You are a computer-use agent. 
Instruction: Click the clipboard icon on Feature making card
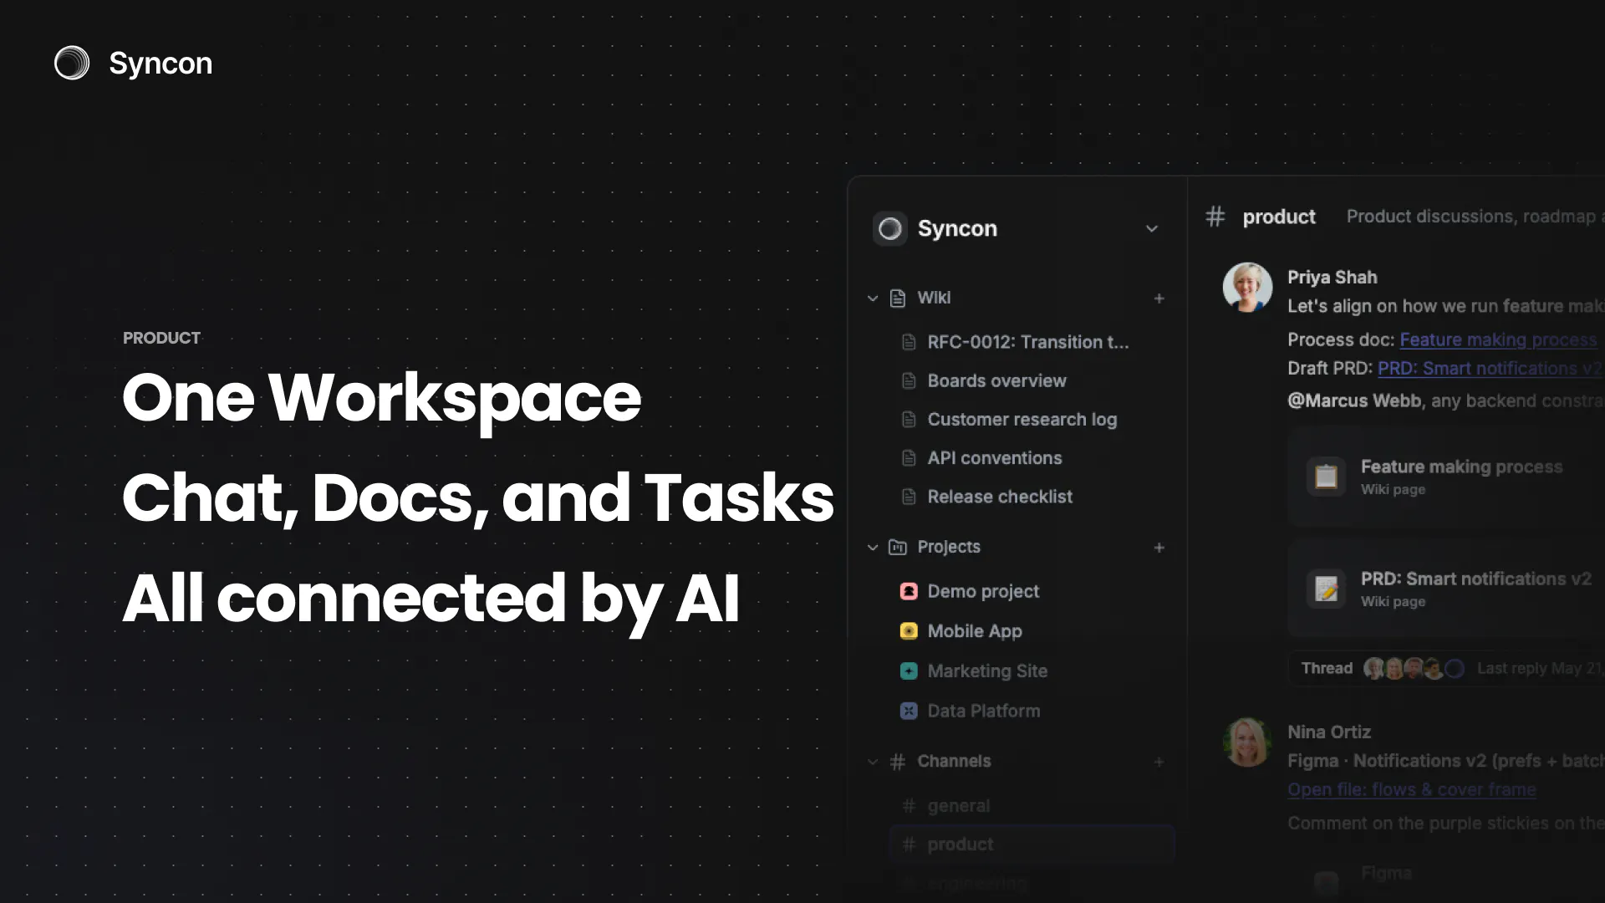[x=1326, y=477]
